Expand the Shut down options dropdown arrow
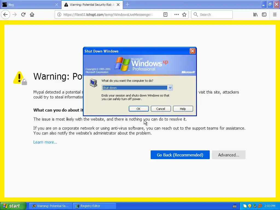The image size is (280, 210). (170, 88)
